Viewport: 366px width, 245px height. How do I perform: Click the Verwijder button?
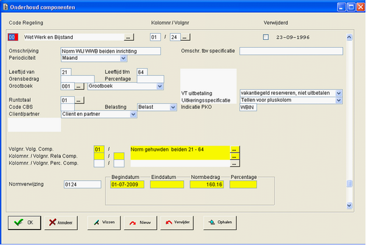pyautogui.click(x=177, y=223)
